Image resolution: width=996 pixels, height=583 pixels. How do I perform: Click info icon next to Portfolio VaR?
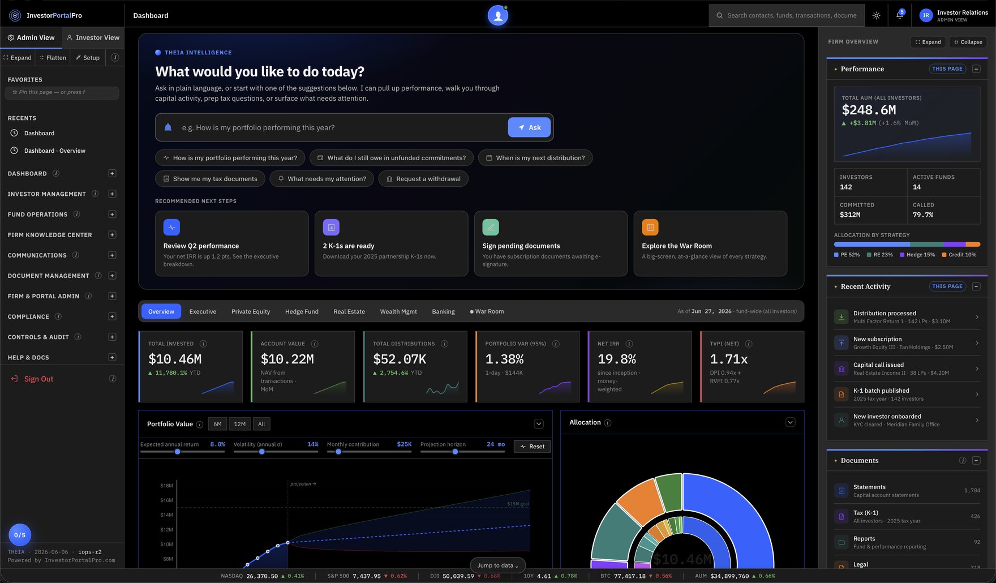point(556,344)
